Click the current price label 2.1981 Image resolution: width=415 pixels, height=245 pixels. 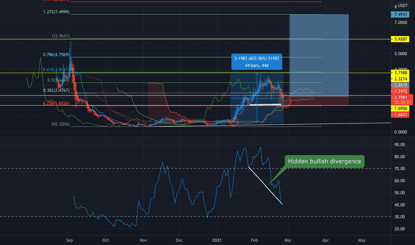point(400,97)
